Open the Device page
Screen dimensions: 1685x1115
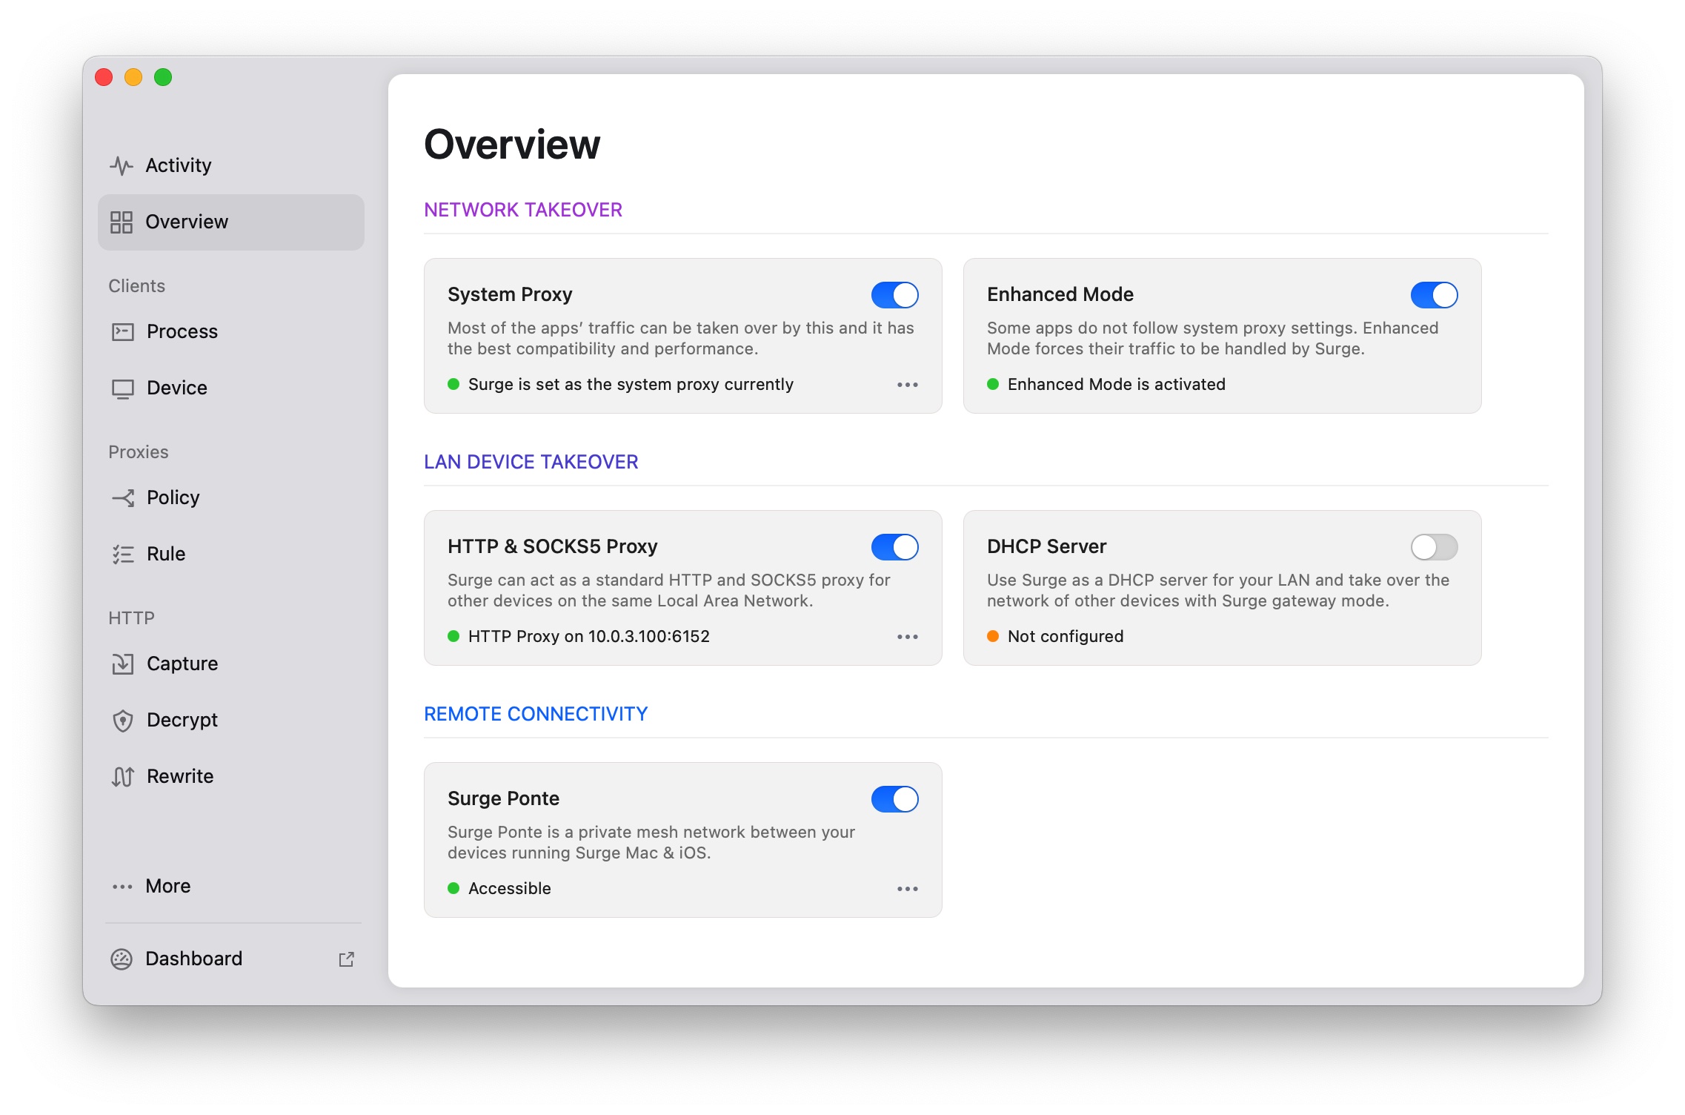(177, 388)
